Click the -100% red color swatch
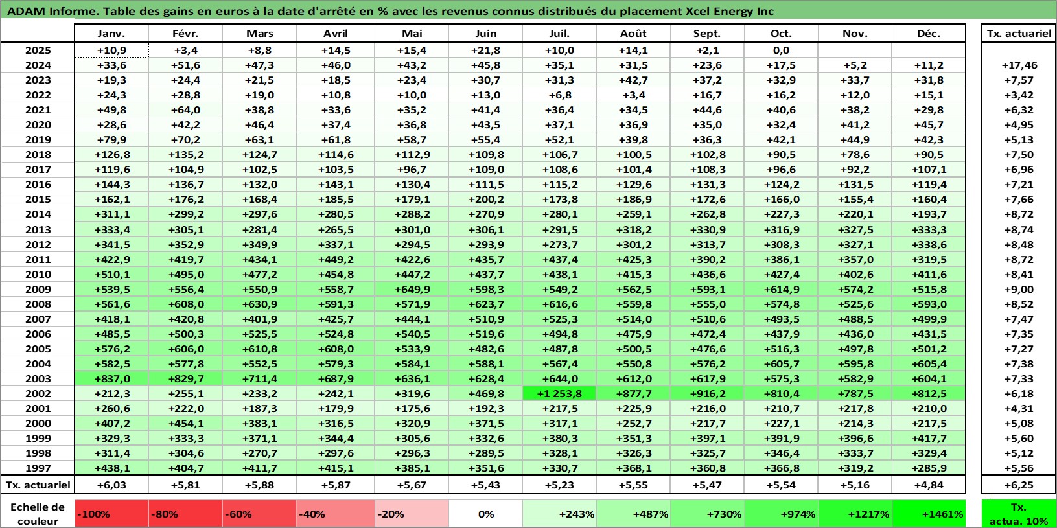 (x=112, y=514)
